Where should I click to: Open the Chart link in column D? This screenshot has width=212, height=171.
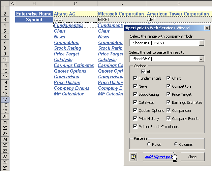pos(104,31)
